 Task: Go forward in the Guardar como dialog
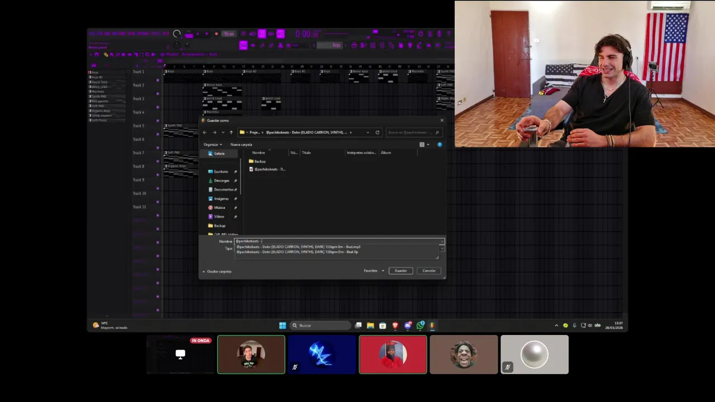coord(214,132)
